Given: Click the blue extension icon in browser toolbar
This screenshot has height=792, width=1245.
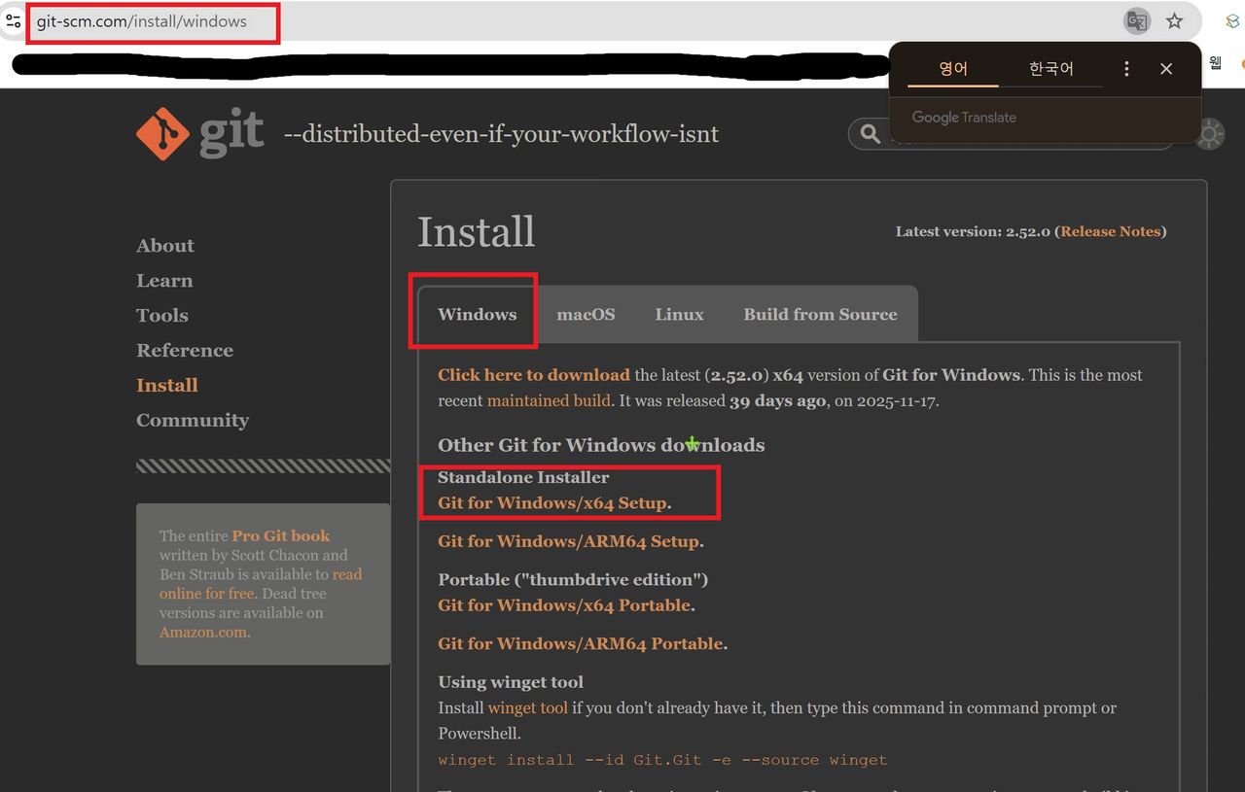Looking at the screenshot, I should tap(1232, 20).
